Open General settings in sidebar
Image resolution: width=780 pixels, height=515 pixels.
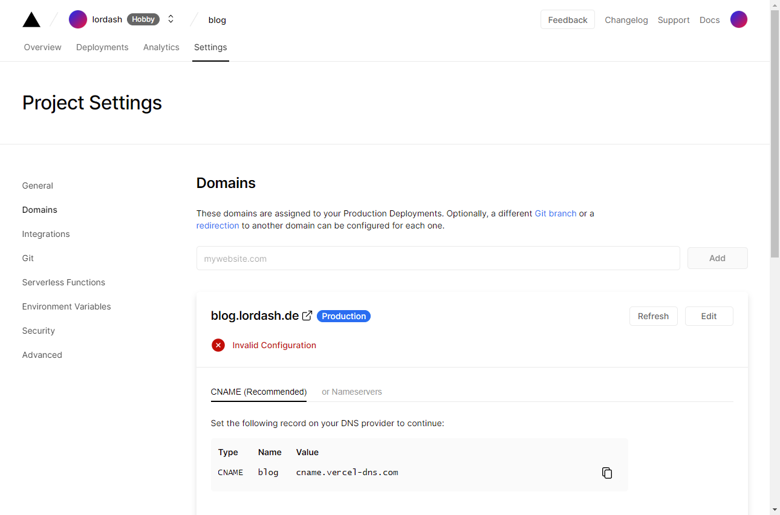pyautogui.click(x=37, y=186)
